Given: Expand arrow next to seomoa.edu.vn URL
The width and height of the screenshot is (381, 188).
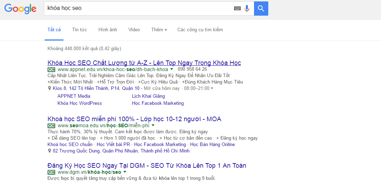Looking at the screenshot, I should click(x=153, y=125).
